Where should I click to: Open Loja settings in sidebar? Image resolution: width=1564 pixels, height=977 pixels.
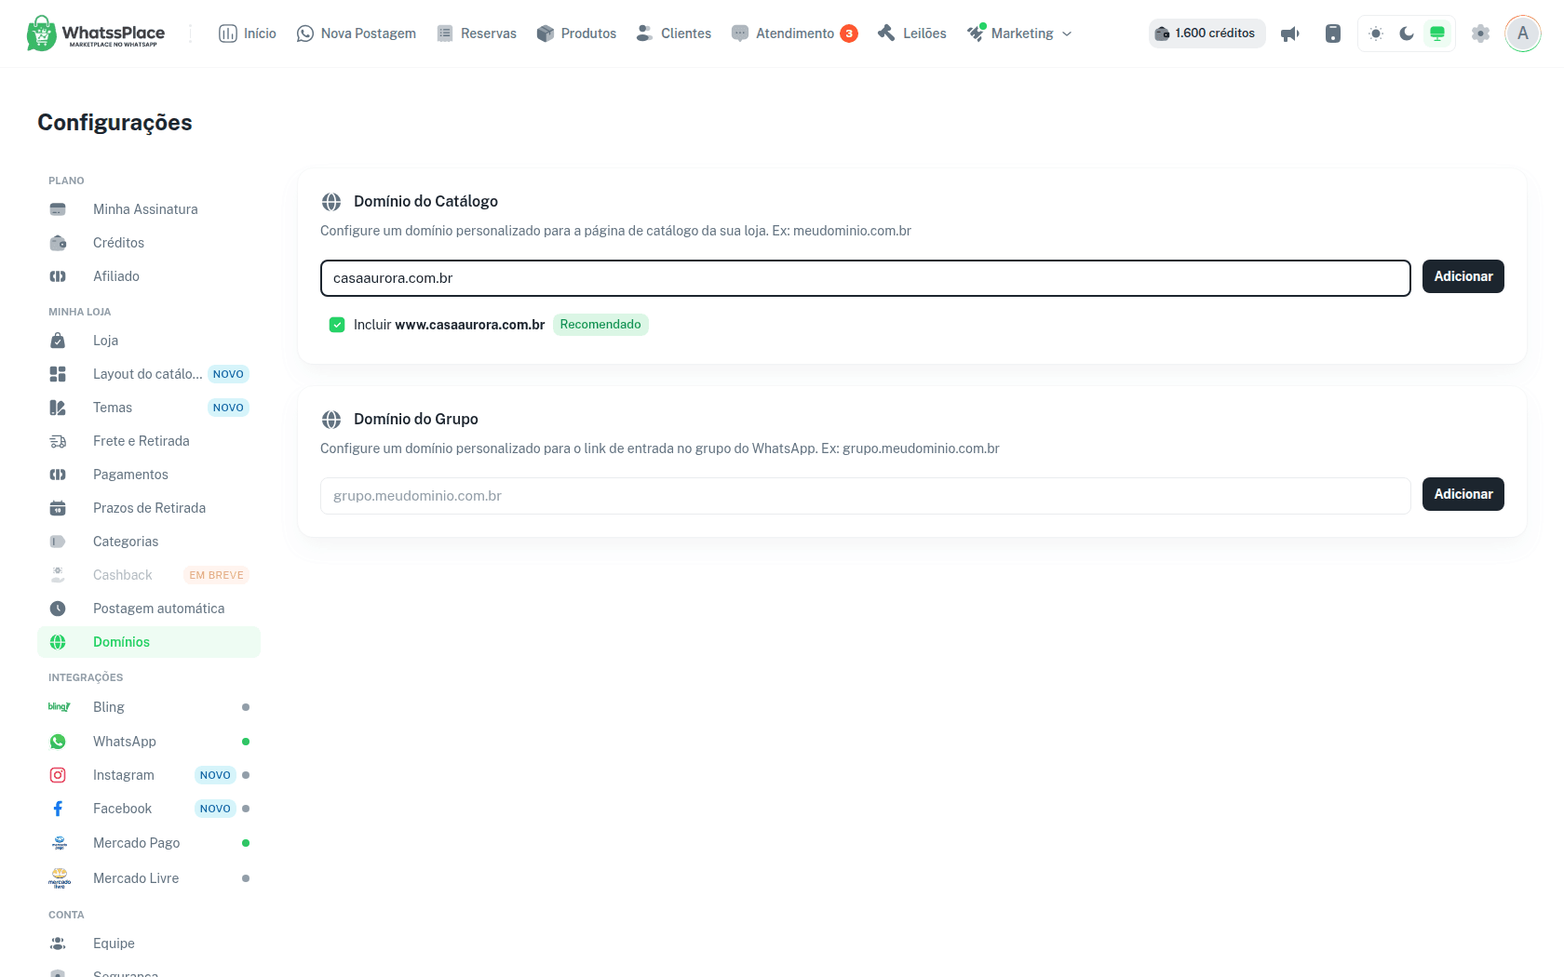[x=149, y=341]
